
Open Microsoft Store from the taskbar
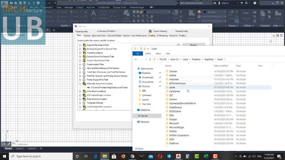click(x=114, y=156)
